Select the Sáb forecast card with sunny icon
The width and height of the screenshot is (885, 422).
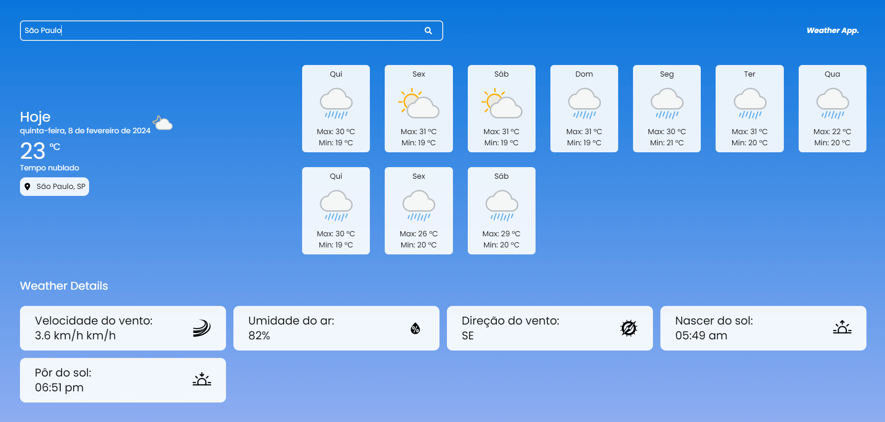(502, 109)
